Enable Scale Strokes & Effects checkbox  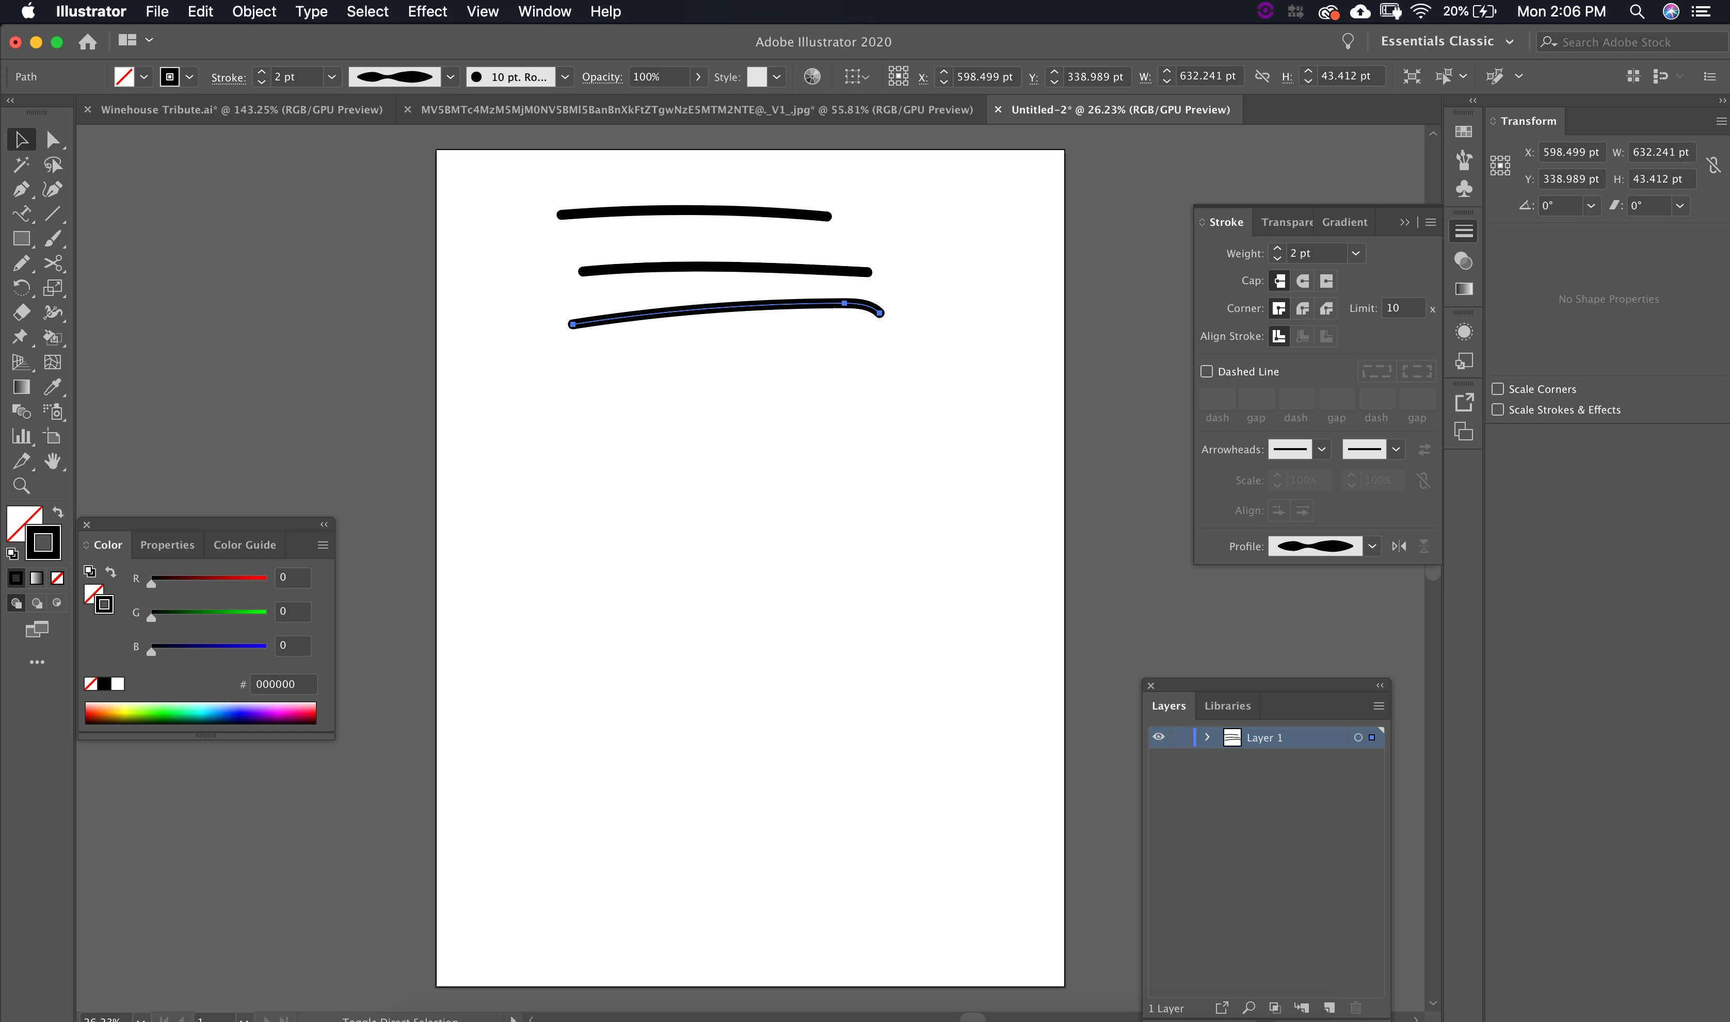point(1498,410)
